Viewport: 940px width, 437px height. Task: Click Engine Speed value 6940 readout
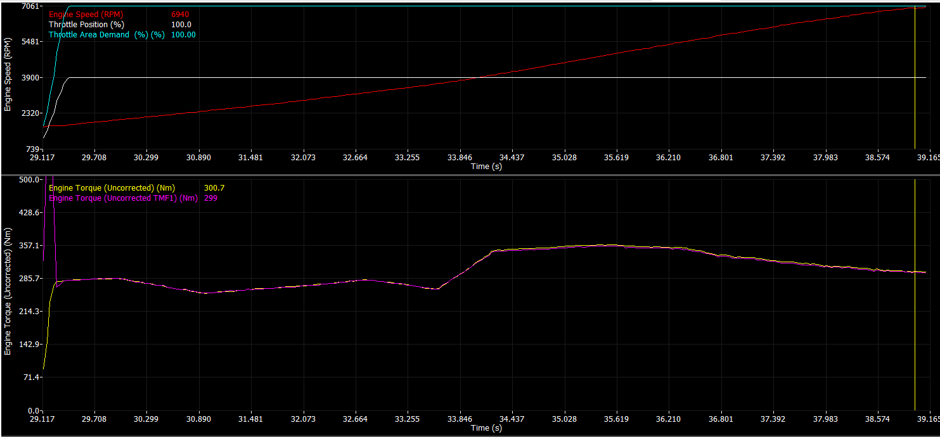coord(180,14)
